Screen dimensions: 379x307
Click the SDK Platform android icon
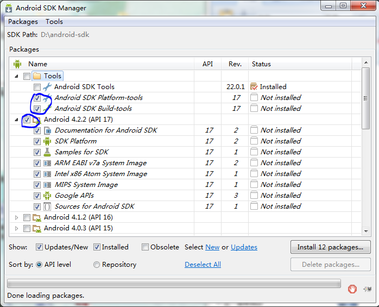point(47,141)
